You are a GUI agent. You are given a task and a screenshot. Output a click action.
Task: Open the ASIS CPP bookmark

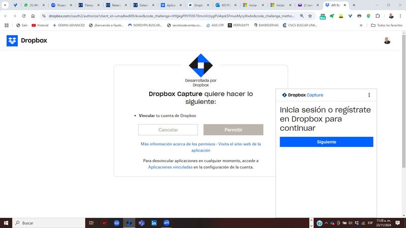215,25
